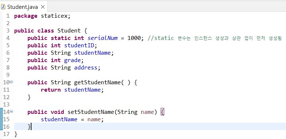
Task: Close the Student.java tab
Action: [x=43, y=7]
